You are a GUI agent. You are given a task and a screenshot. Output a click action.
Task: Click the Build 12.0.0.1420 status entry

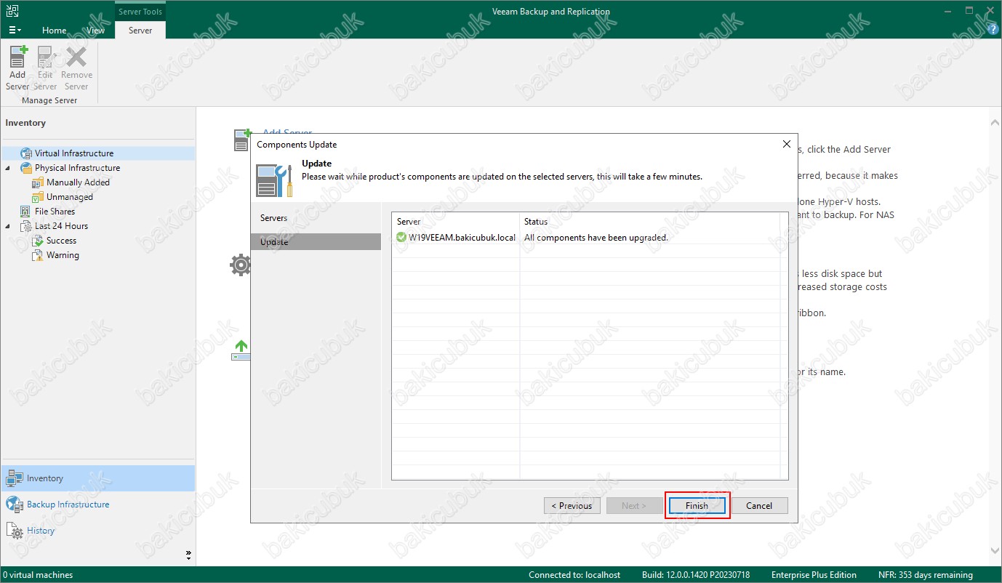pos(696,575)
